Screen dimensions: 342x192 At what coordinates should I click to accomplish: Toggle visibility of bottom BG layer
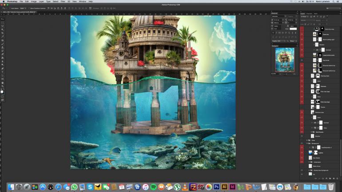[302, 174]
